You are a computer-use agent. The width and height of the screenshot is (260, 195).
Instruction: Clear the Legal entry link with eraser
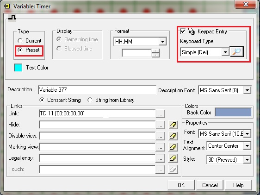173,158
